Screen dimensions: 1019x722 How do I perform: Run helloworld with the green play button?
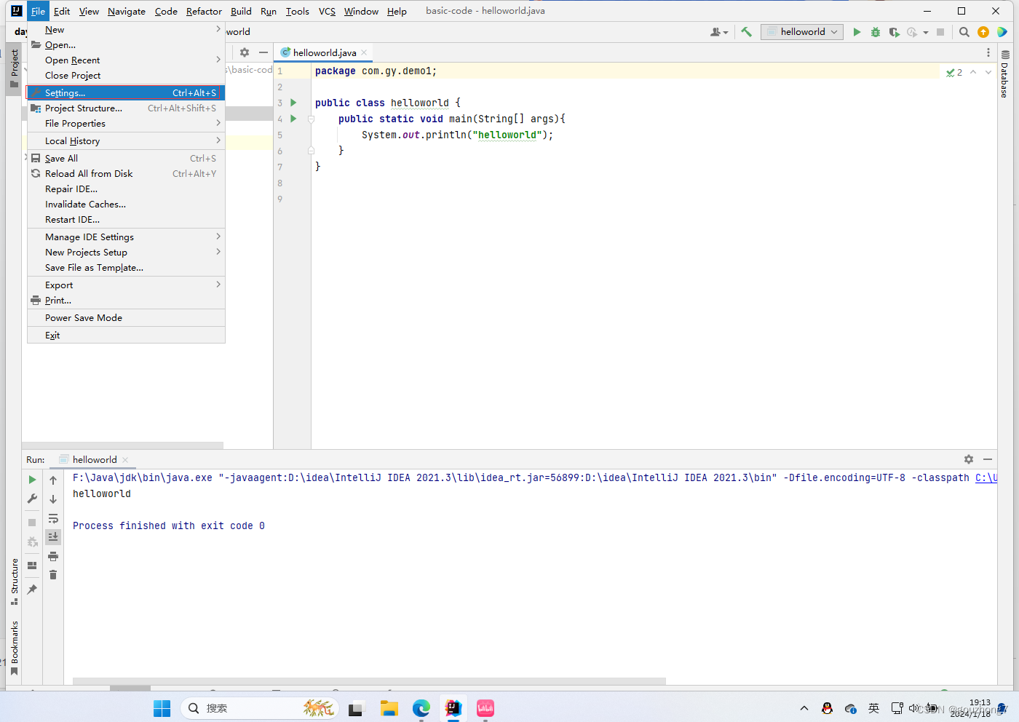point(857,32)
